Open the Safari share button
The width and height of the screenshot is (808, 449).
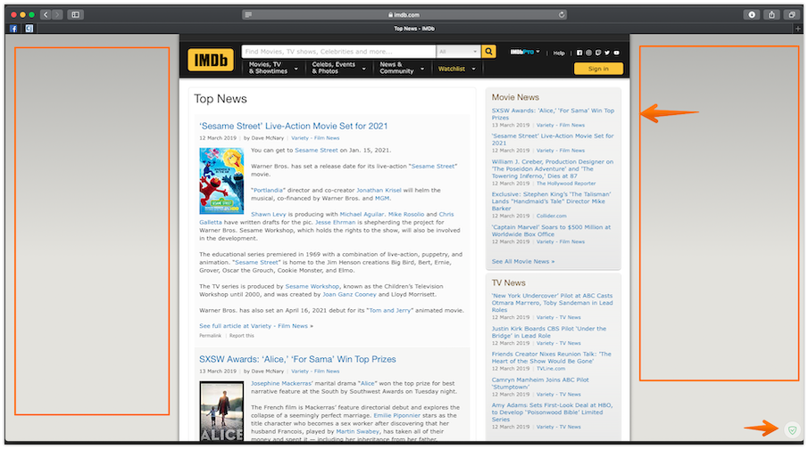[x=771, y=14]
